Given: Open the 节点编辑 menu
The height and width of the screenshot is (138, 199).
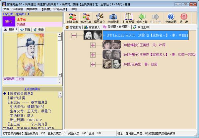Looking at the screenshot, I should 18,9.
